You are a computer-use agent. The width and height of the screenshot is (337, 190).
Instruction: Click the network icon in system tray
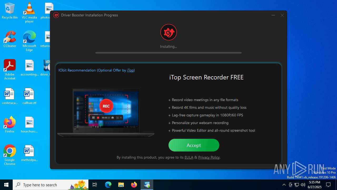coord(297,185)
